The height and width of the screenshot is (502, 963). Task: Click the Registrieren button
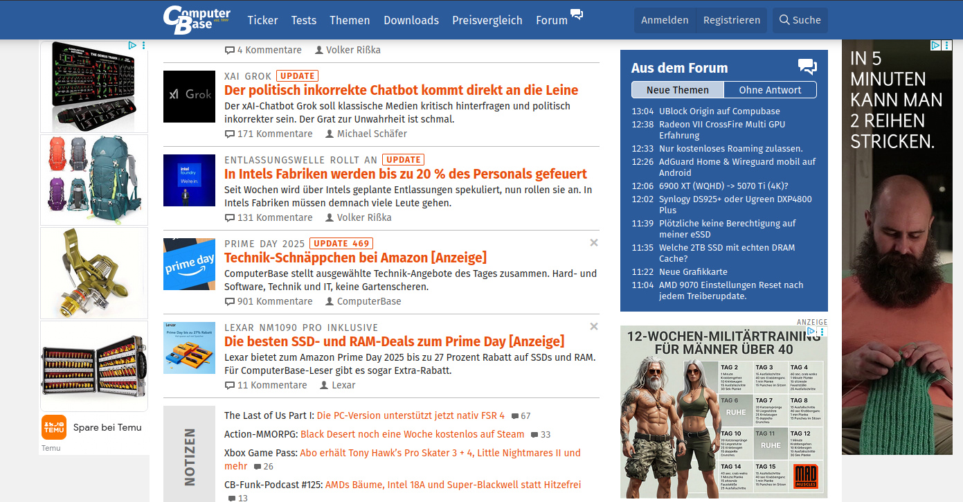tap(732, 20)
